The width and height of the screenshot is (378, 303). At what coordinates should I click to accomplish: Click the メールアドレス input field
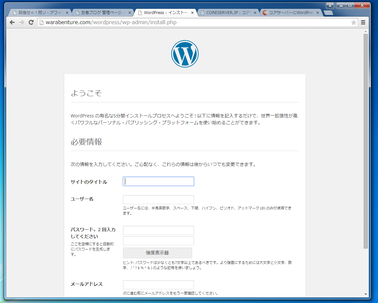(x=159, y=285)
